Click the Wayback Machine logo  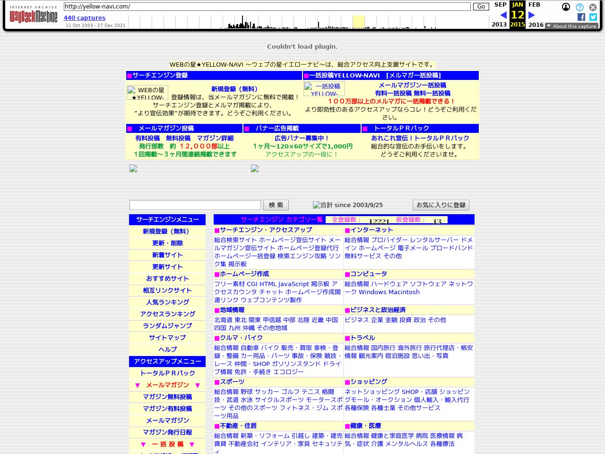click(x=33, y=16)
